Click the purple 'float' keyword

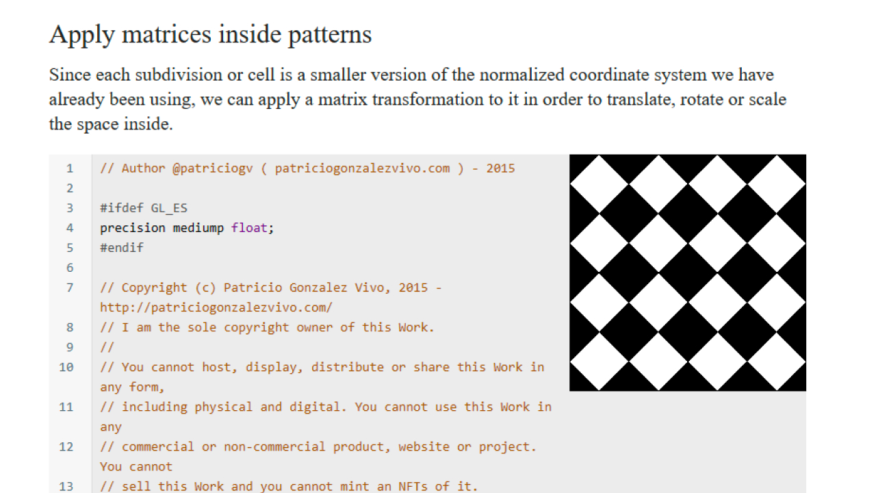(249, 228)
